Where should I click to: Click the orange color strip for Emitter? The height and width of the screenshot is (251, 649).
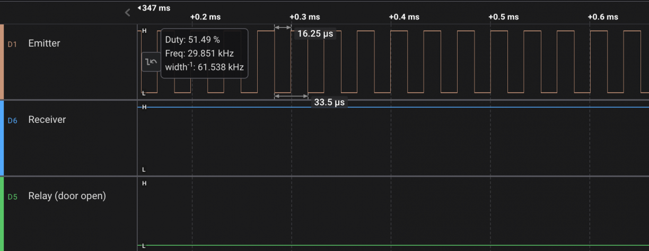(x=2, y=61)
